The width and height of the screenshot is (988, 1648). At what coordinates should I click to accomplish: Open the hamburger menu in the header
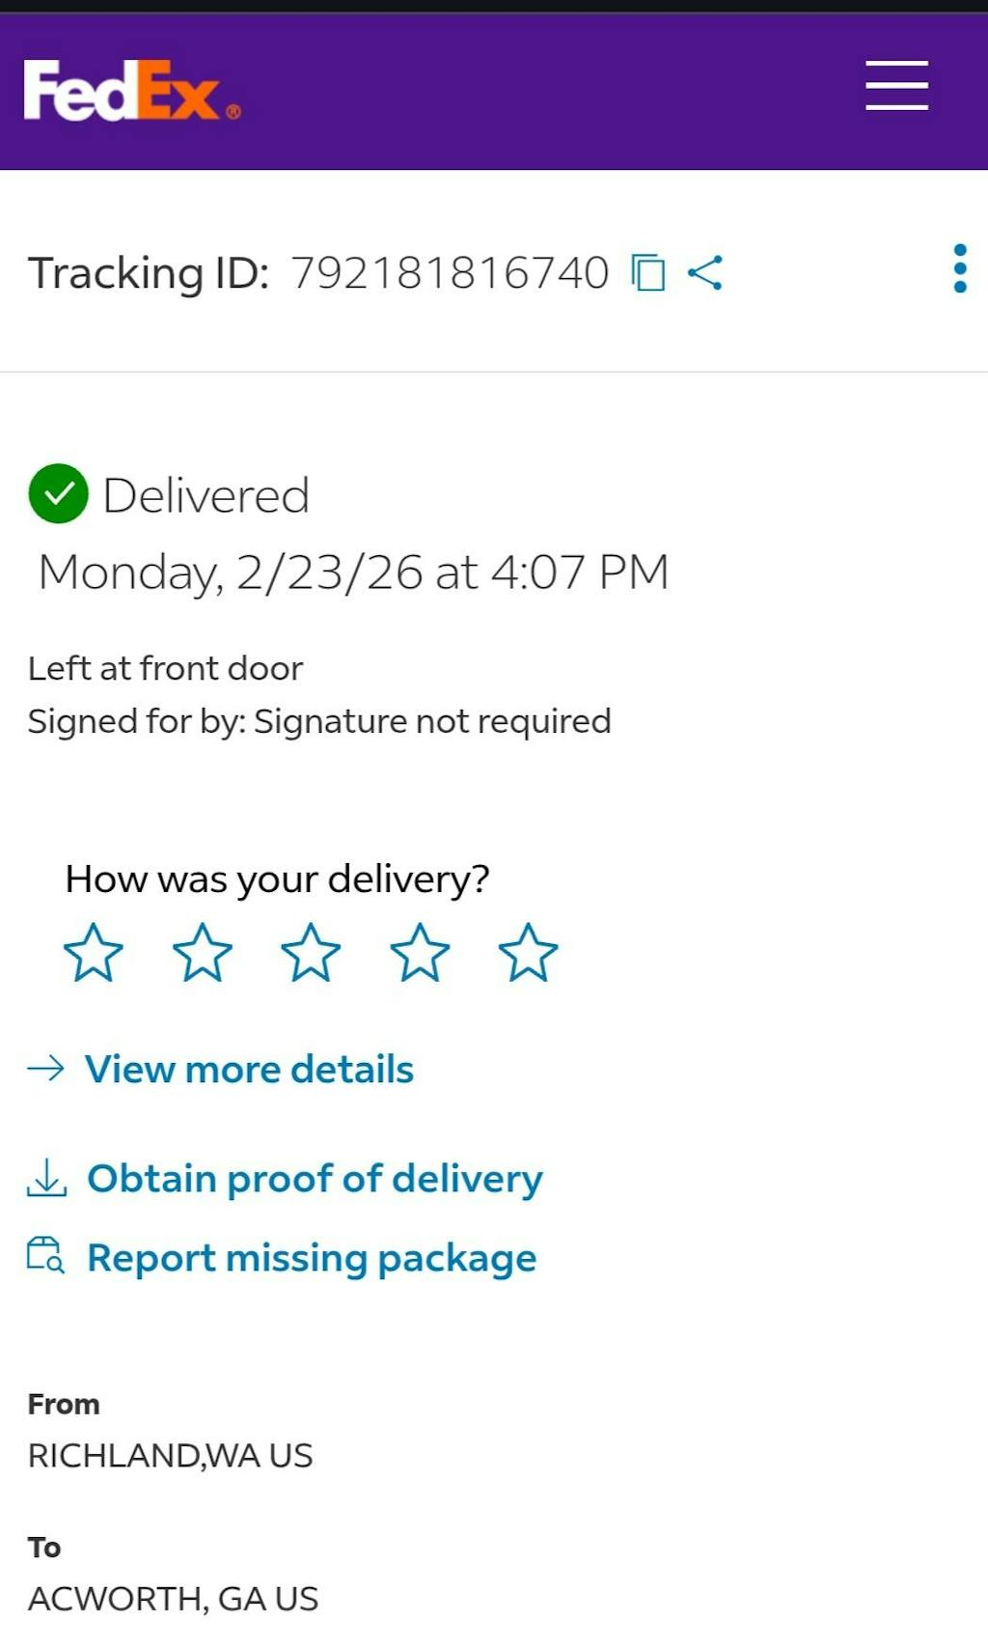click(x=896, y=85)
